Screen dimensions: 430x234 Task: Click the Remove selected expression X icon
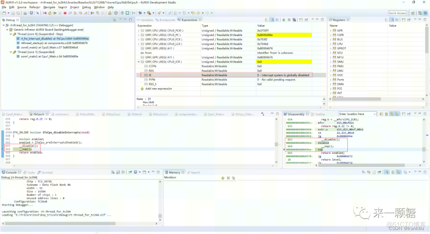pyautogui.click(x=289, y=20)
